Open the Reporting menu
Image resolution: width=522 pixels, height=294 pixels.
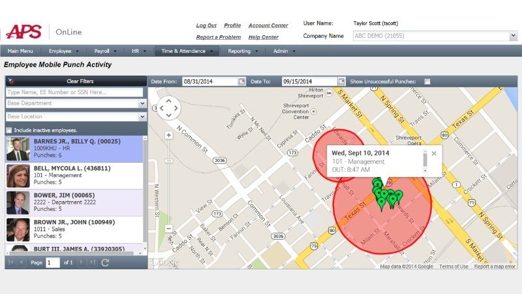coord(243,51)
